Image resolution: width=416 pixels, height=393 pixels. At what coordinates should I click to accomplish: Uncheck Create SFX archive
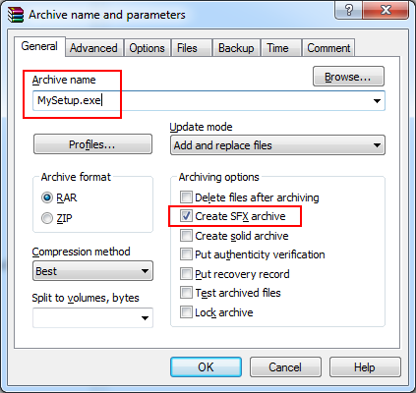pos(186,216)
